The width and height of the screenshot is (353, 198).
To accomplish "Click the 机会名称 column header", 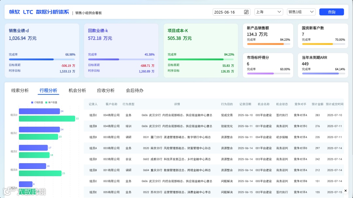I will point(264,104).
